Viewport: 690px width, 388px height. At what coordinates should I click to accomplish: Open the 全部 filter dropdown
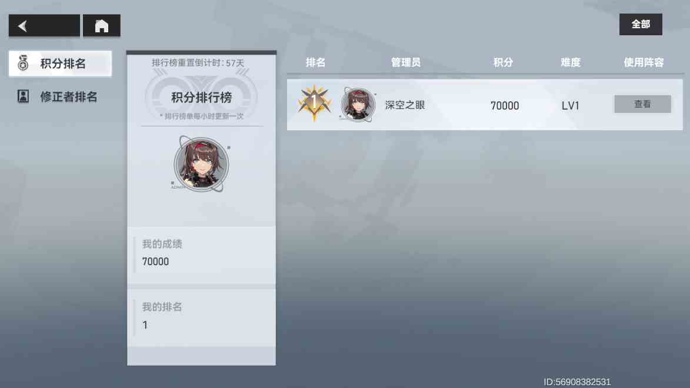pyautogui.click(x=640, y=24)
